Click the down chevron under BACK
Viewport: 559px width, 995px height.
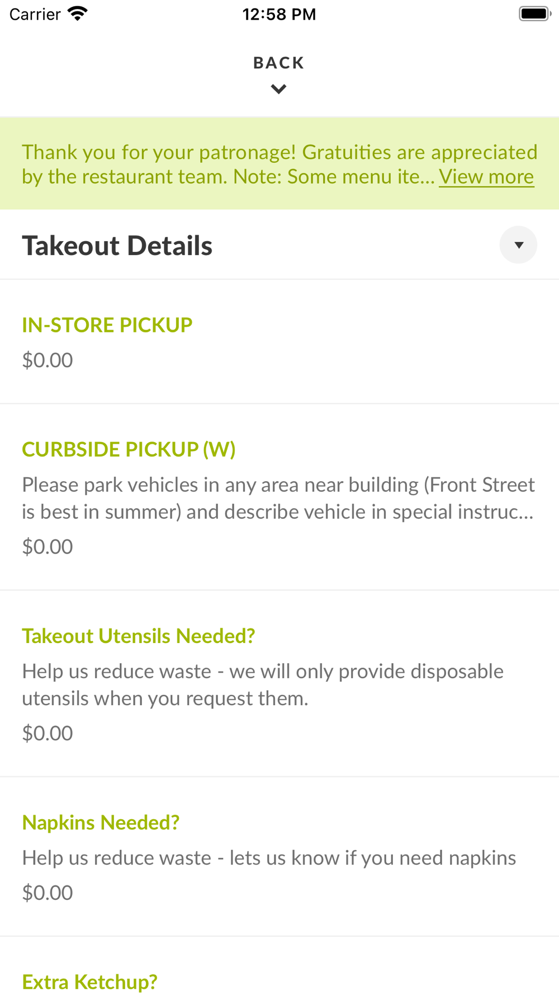(x=278, y=89)
